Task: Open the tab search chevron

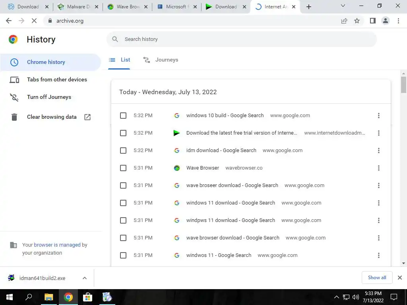Action: [x=343, y=6]
